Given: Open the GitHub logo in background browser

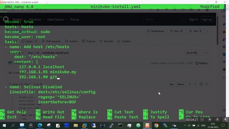Looking at the screenshot, I should tap(6, 19).
